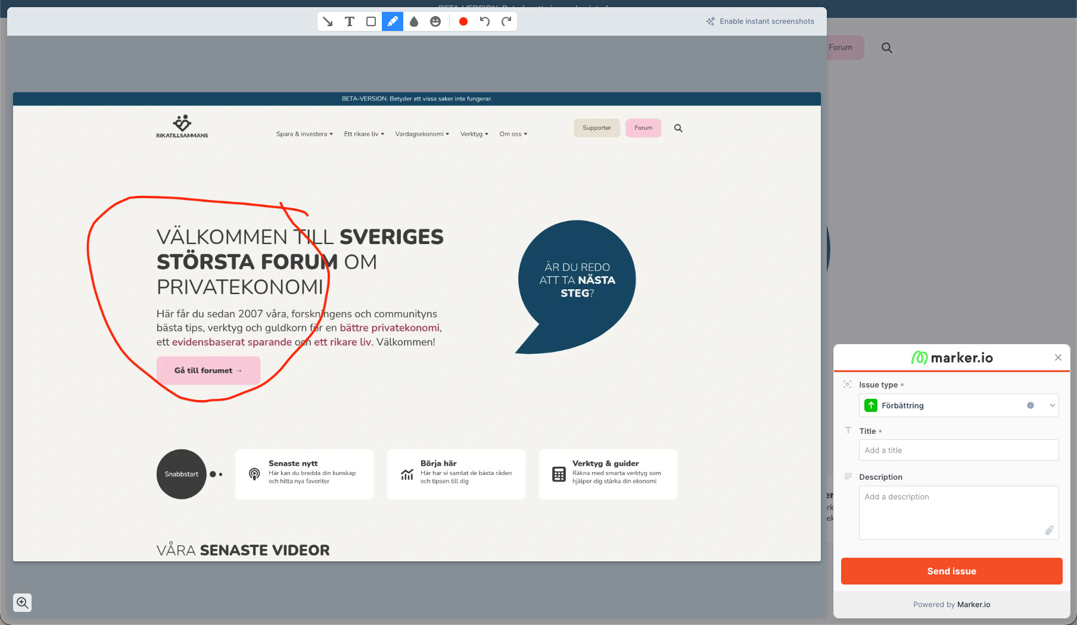This screenshot has height=625, width=1077.
Task: Undo the last annotation
Action: tap(485, 21)
